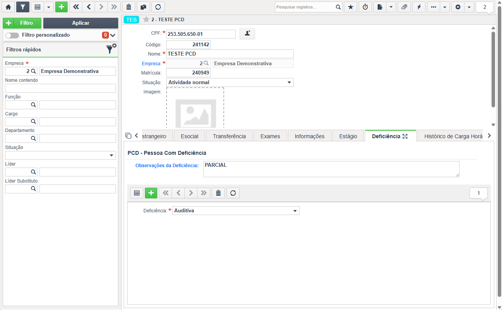Screen dimensions: 502x310
Task: Clear quick filters funnel icon
Action: 111,49
